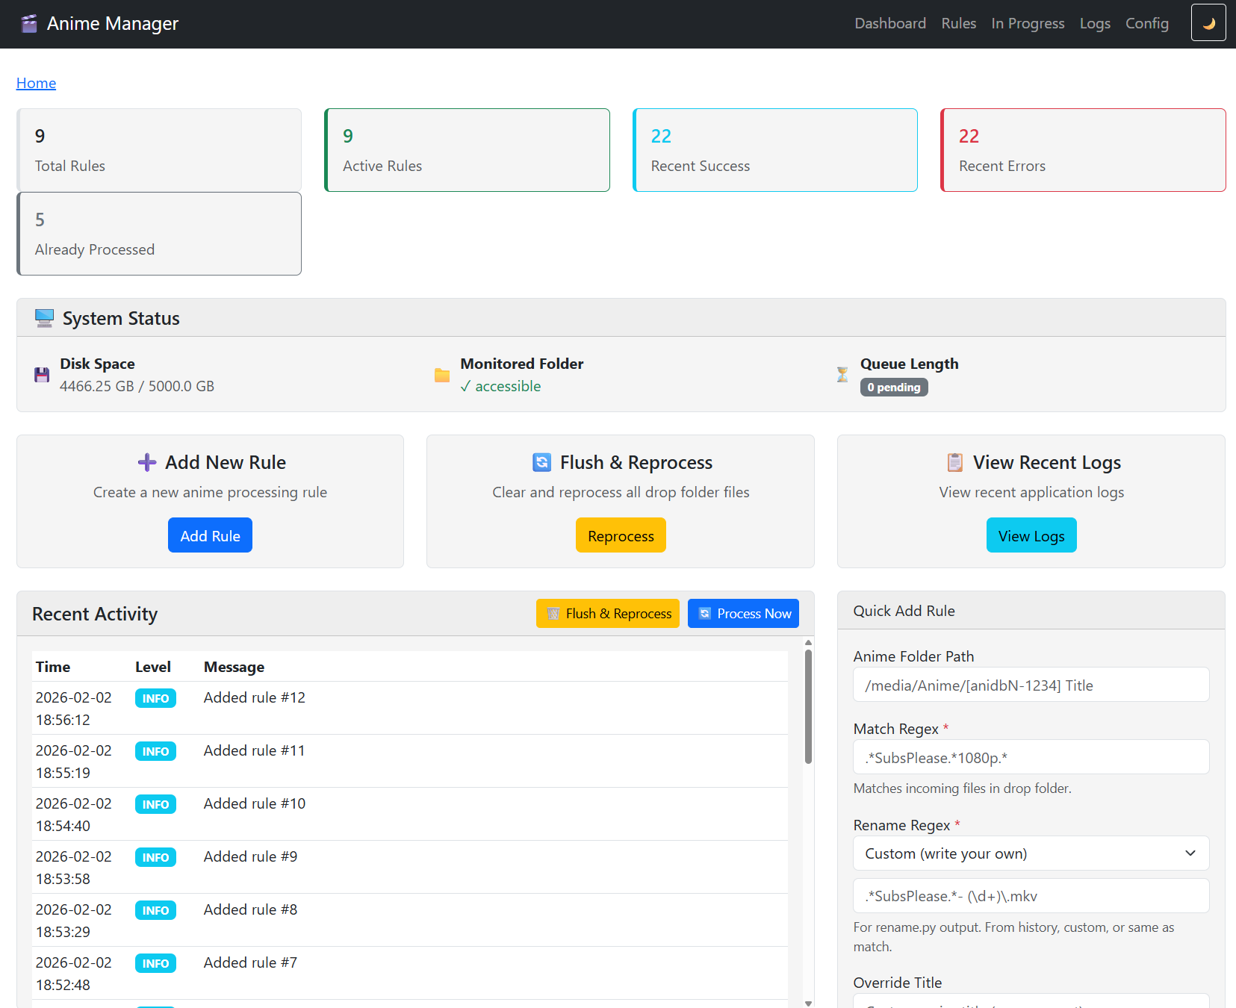The width and height of the screenshot is (1236, 1008).
Task: Follow the Home breadcrumb link
Action: (x=36, y=83)
